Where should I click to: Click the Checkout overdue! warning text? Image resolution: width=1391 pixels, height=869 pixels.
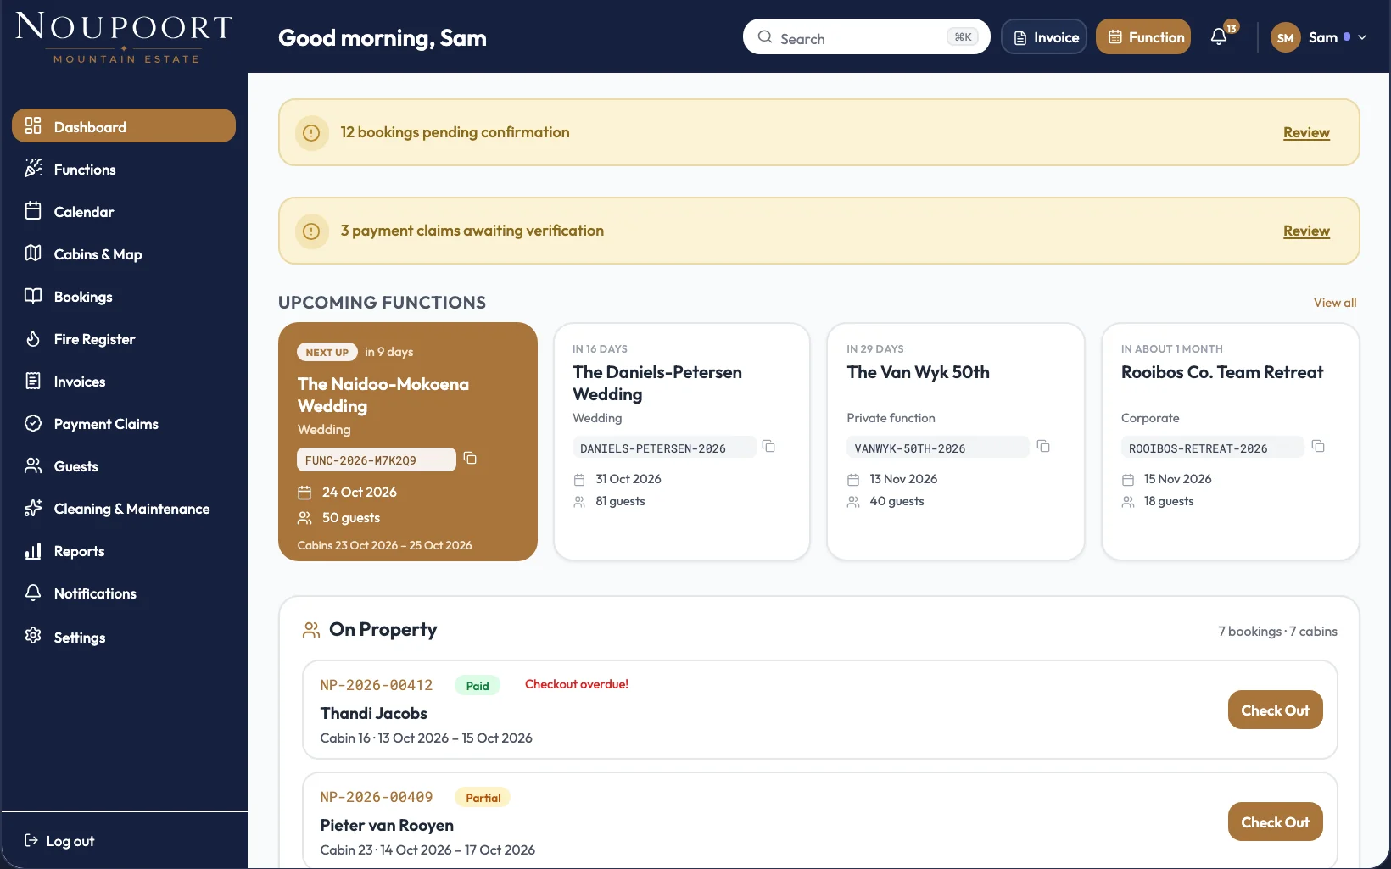(x=577, y=684)
